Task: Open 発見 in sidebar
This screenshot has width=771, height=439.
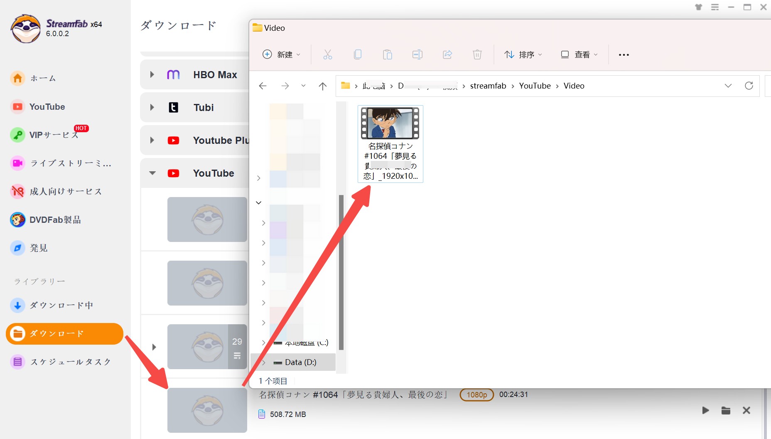Action: (x=29, y=248)
